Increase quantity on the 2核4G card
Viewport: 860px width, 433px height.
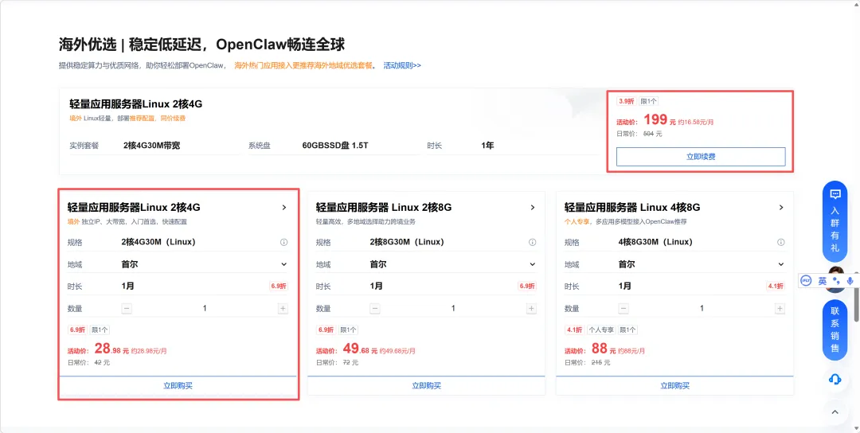[x=283, y=309]
